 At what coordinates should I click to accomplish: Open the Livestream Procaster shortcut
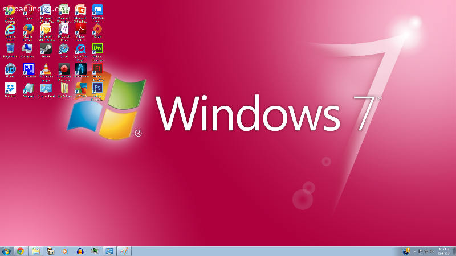tap(64, 73)
